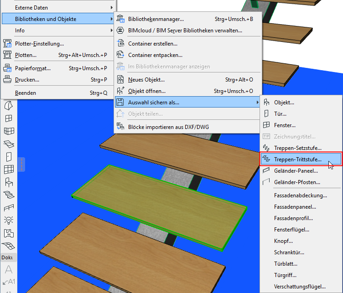Choose Türgriff option
This screenshot has width=343, height=293.
coord(301,275)
